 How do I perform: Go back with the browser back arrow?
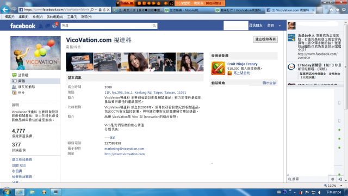[5, 10]
